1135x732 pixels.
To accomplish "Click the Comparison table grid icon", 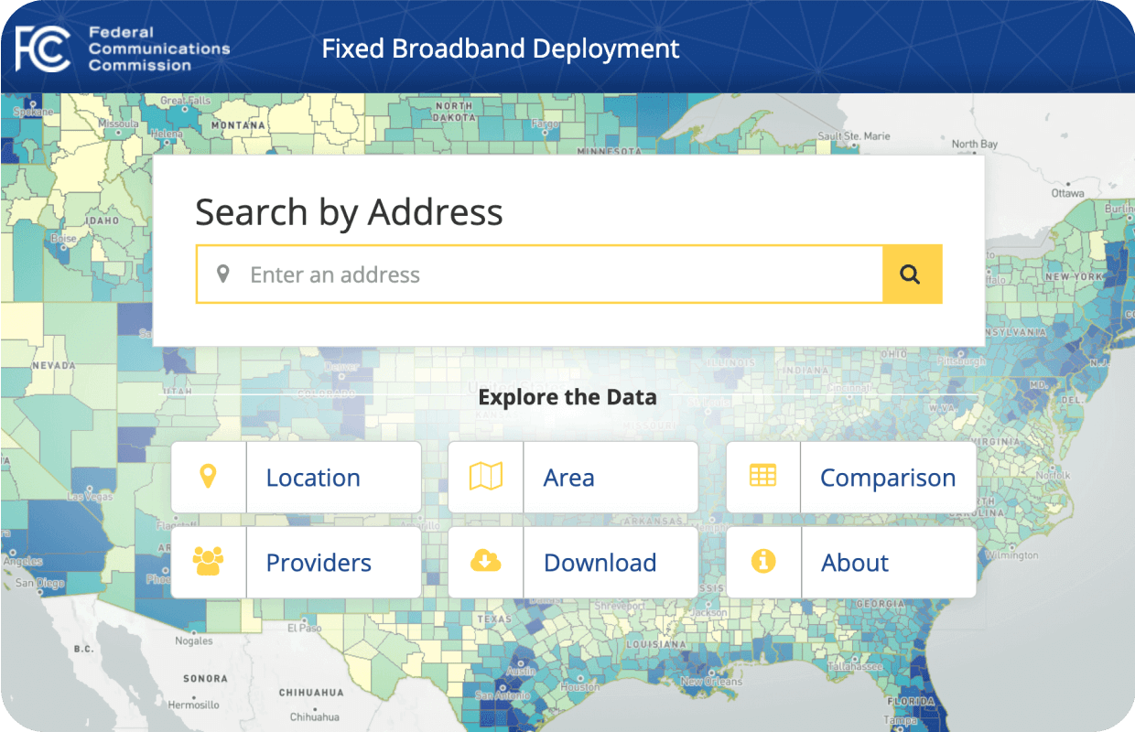I will click(762, 476).
